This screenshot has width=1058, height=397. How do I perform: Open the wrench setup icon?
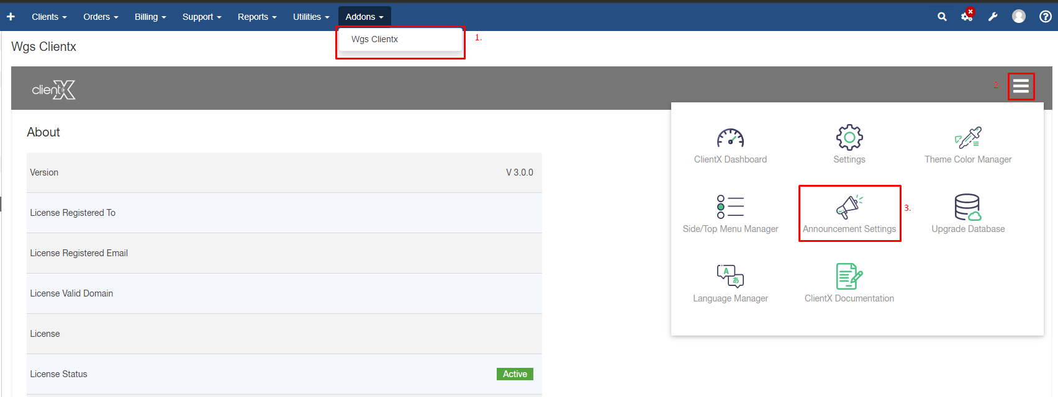(x=993, y=17)
